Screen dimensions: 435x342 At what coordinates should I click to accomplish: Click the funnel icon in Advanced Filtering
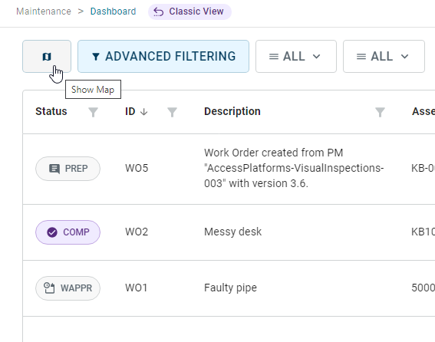point(96,57)
